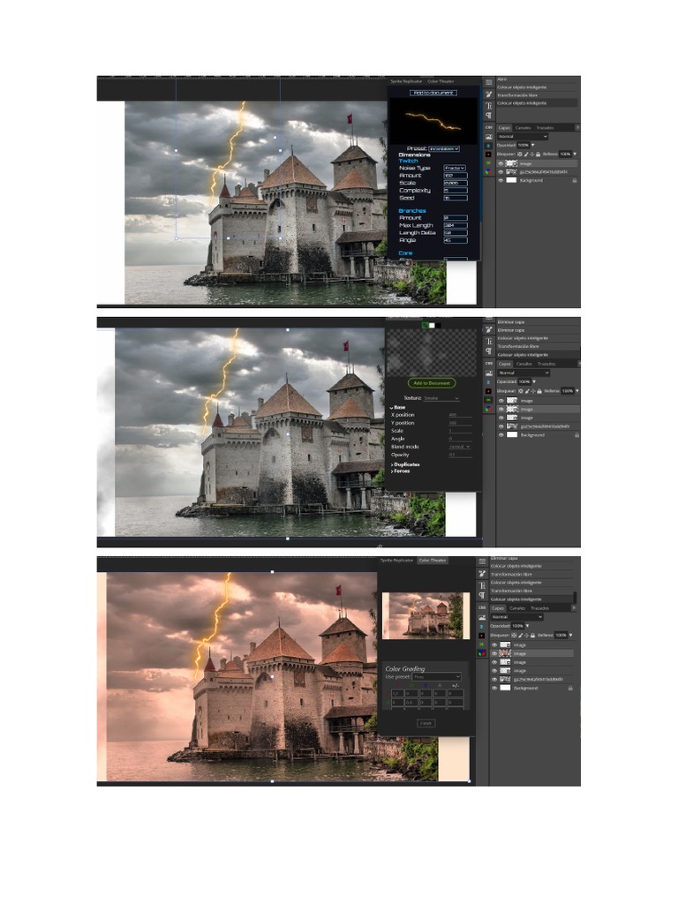
Task: Open Paragraph panel icon in first screenshot
Action: coord(489,116)
